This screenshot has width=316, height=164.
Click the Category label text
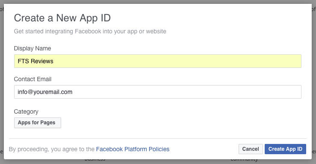coord(26,111)
